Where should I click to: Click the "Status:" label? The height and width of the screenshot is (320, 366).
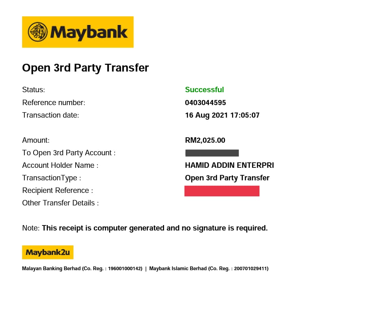34,90
